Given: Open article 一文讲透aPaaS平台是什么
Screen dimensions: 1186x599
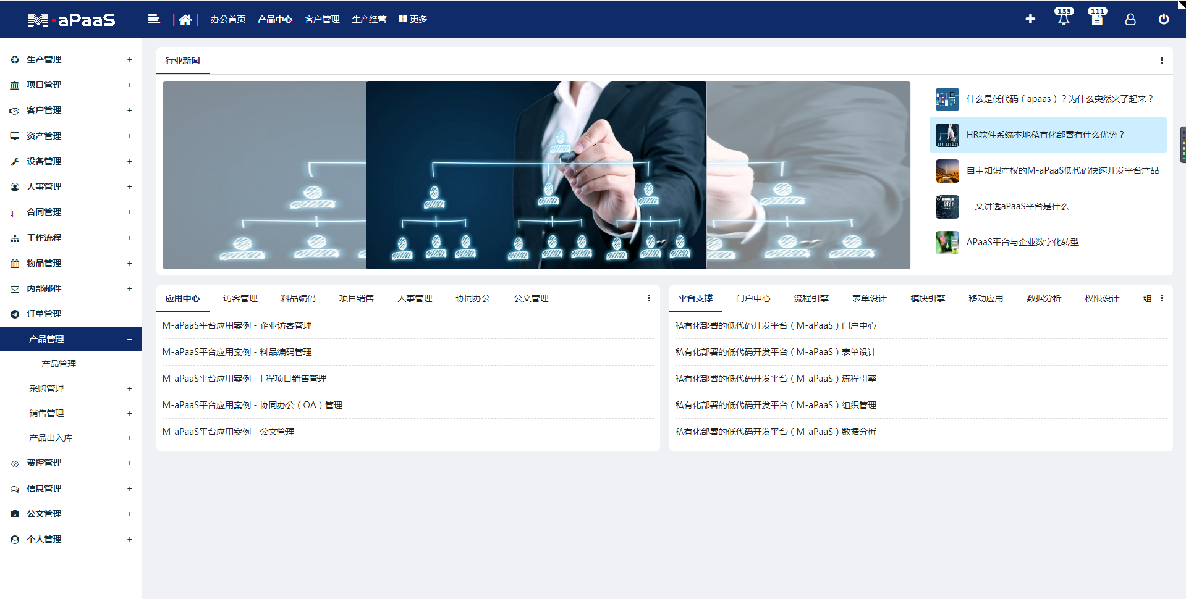Looking at the screenshot, I should click(1017, 207).
